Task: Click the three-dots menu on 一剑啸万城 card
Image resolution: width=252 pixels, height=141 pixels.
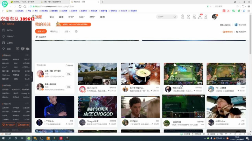Action: 202,125
